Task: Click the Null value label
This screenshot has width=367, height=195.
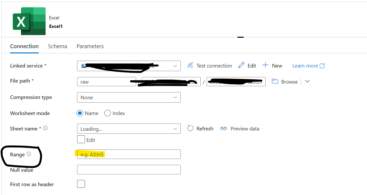Action: click(x=22, y=170)
